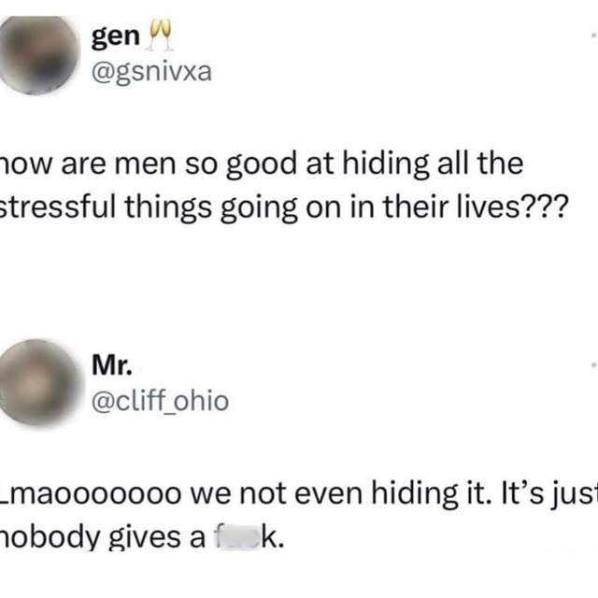Open the @gsnivxa handle profile

point(151,71)
